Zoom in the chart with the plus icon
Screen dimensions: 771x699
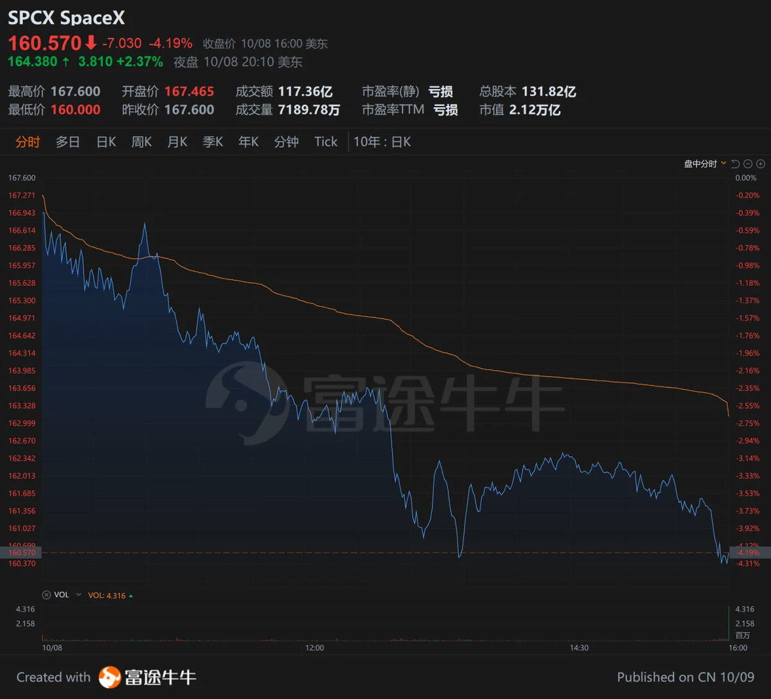tap(761, 164)
